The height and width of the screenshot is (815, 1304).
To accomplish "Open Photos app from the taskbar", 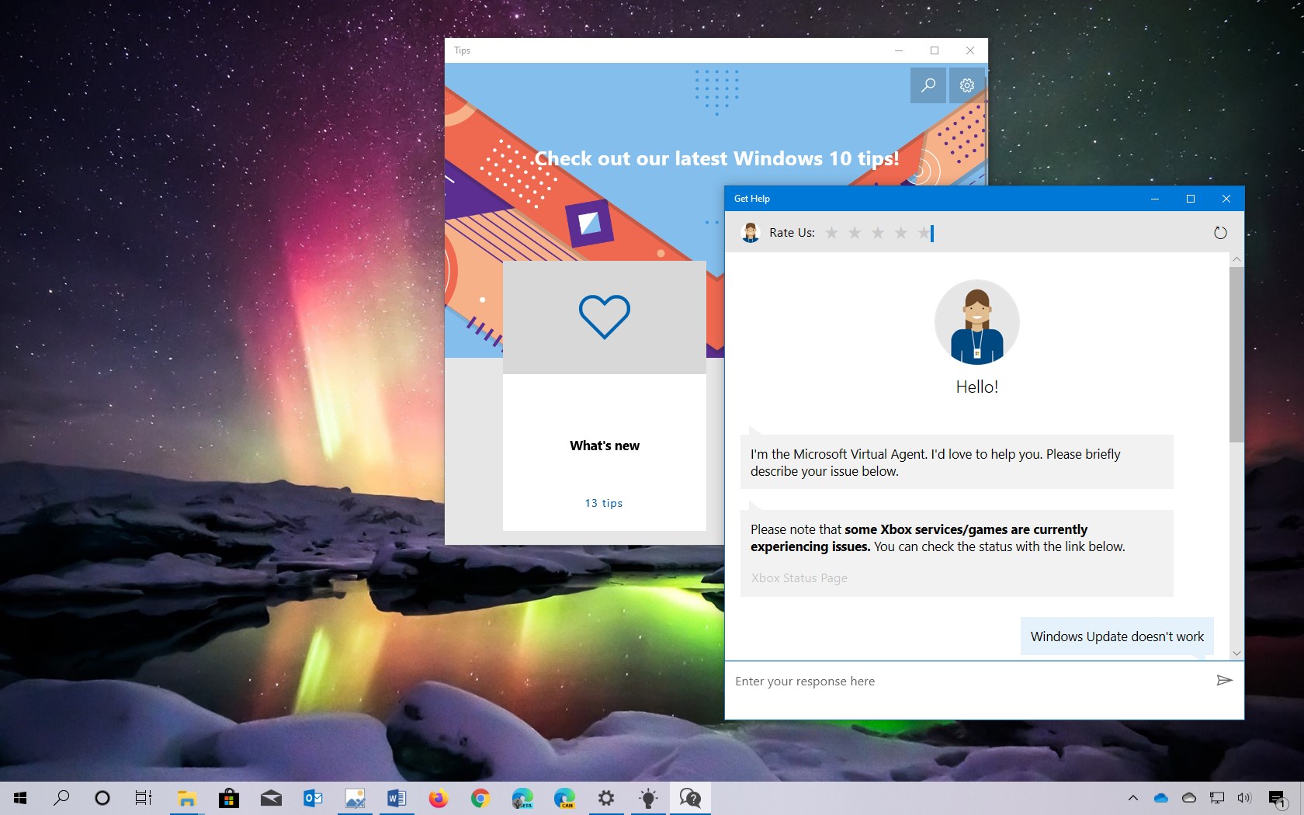I will coord(355,798).
